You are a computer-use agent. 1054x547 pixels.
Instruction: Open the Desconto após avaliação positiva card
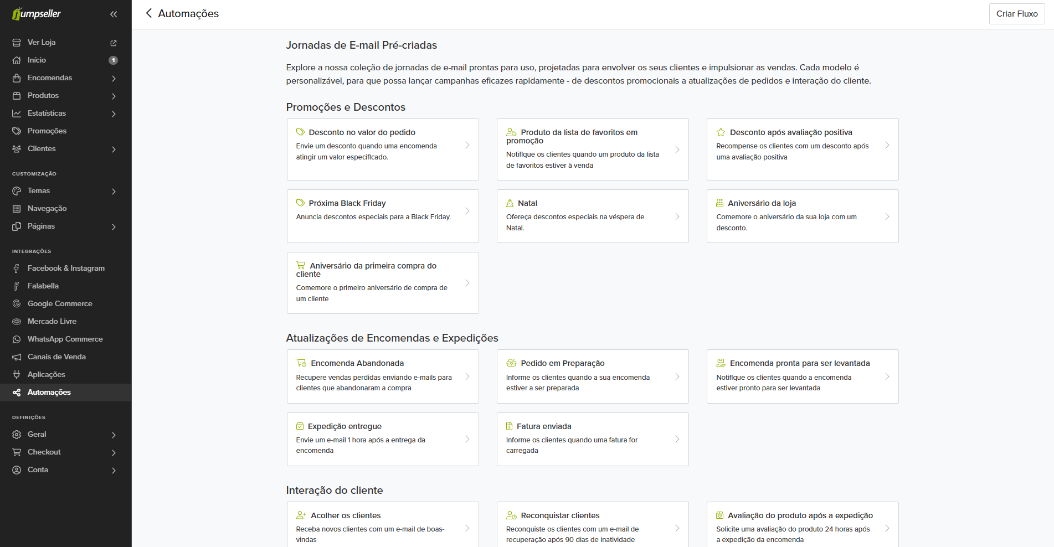(802, 149)
